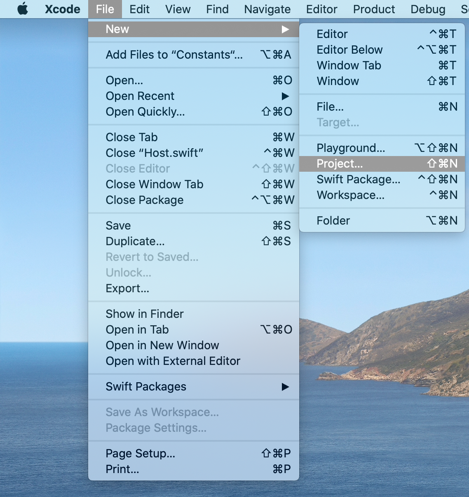Select Close Tab
The image size is (469, 497).
point(194,137)
